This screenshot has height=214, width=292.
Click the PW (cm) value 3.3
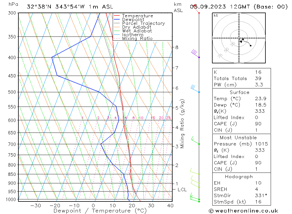tap(259, 85)
